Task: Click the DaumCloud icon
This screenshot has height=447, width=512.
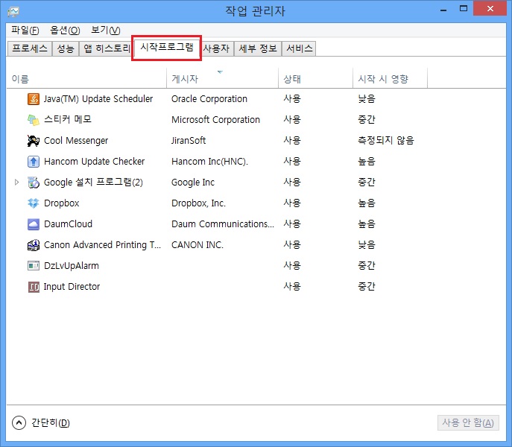Action: pos(34,224)
